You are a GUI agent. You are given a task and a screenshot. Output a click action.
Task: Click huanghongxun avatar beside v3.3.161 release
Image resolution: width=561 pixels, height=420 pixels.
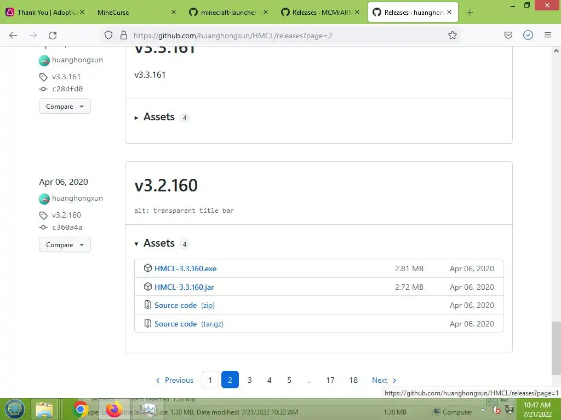tap(44, 60)
